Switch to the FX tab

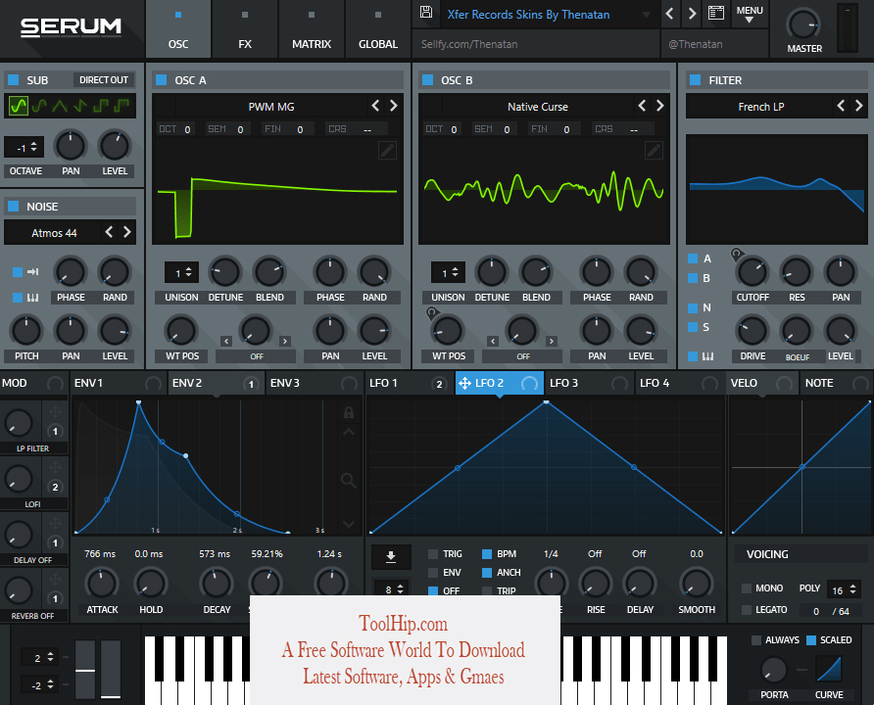pyautogui.click(x=245, y=29)
